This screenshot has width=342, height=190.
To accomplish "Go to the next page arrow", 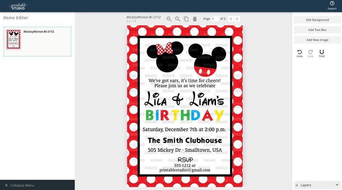I will [237, 19].
